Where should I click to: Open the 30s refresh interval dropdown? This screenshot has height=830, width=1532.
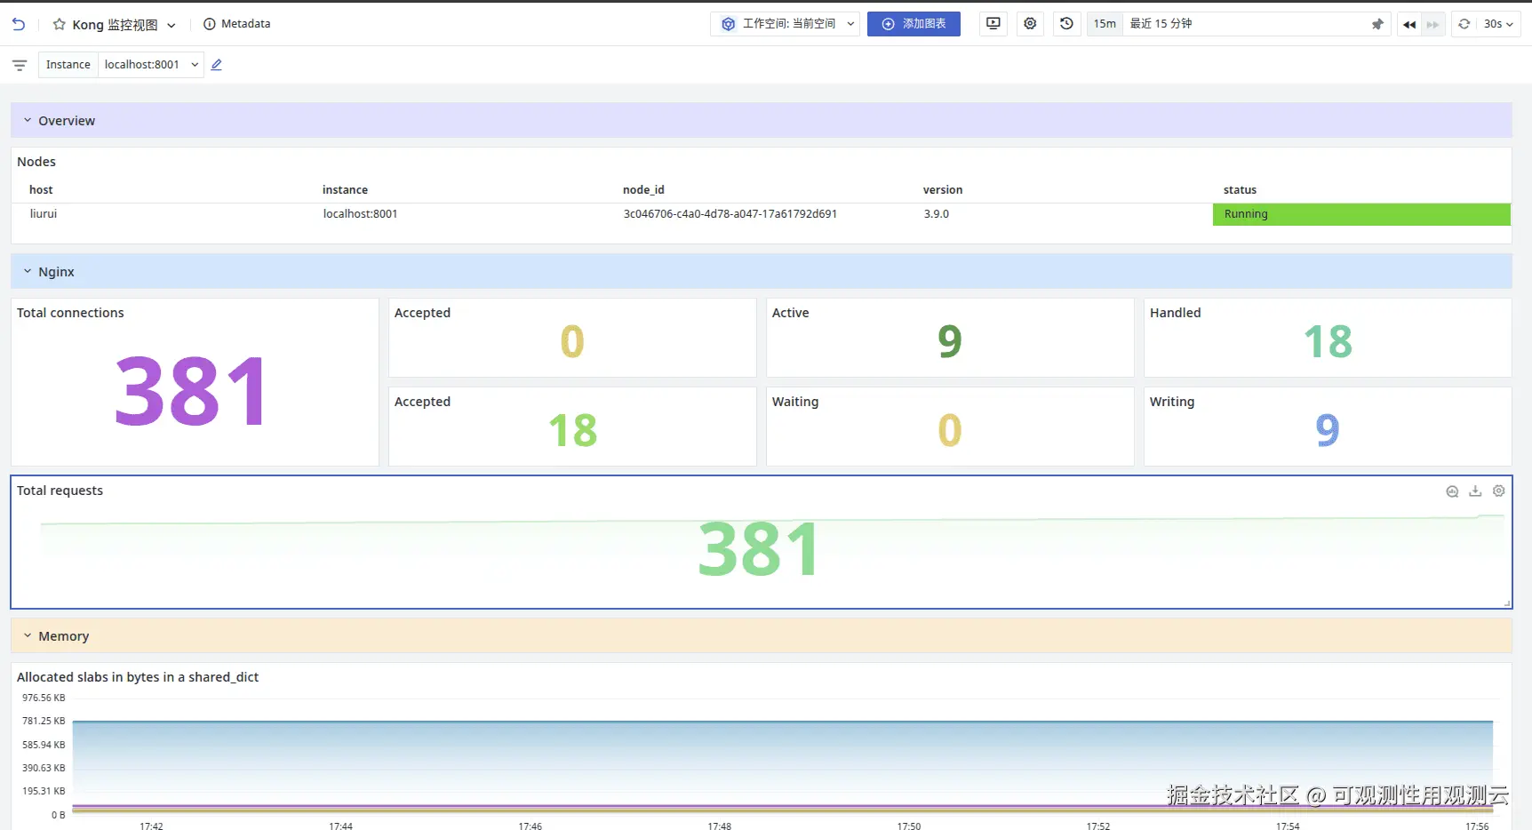click(x=1498, y=24)
